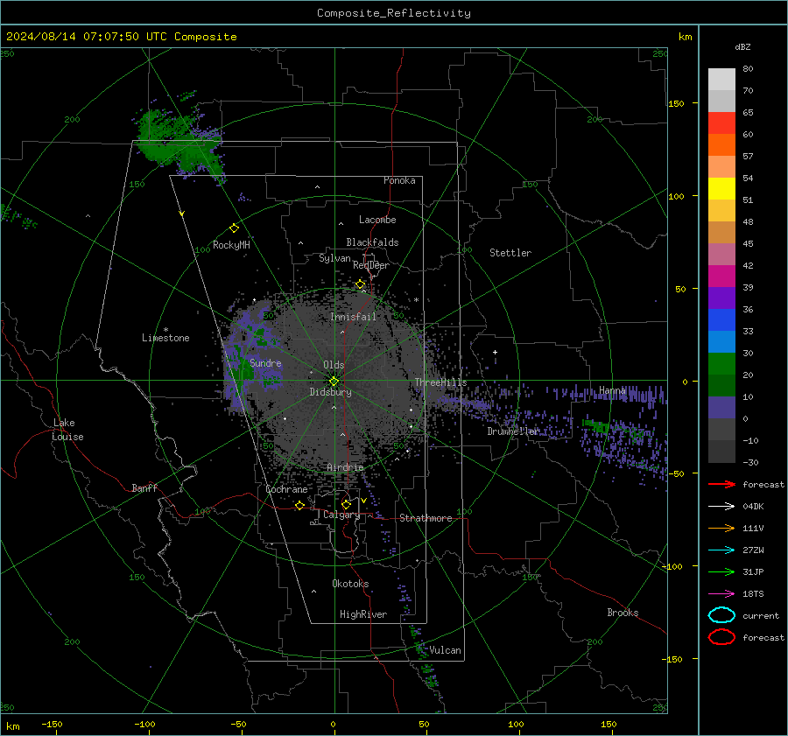Click the green 31JP arrow in the legend
Image resolution: width=788 pixels, height=736 pixels.
[x=721, y=571]
